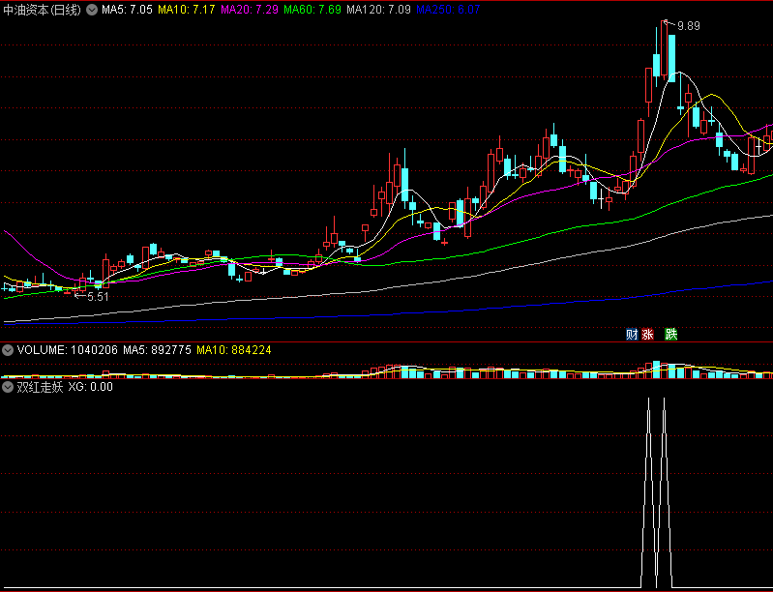Open the VOLUME panel settings dropdown

pyautogui.click(x=8, y=350)
